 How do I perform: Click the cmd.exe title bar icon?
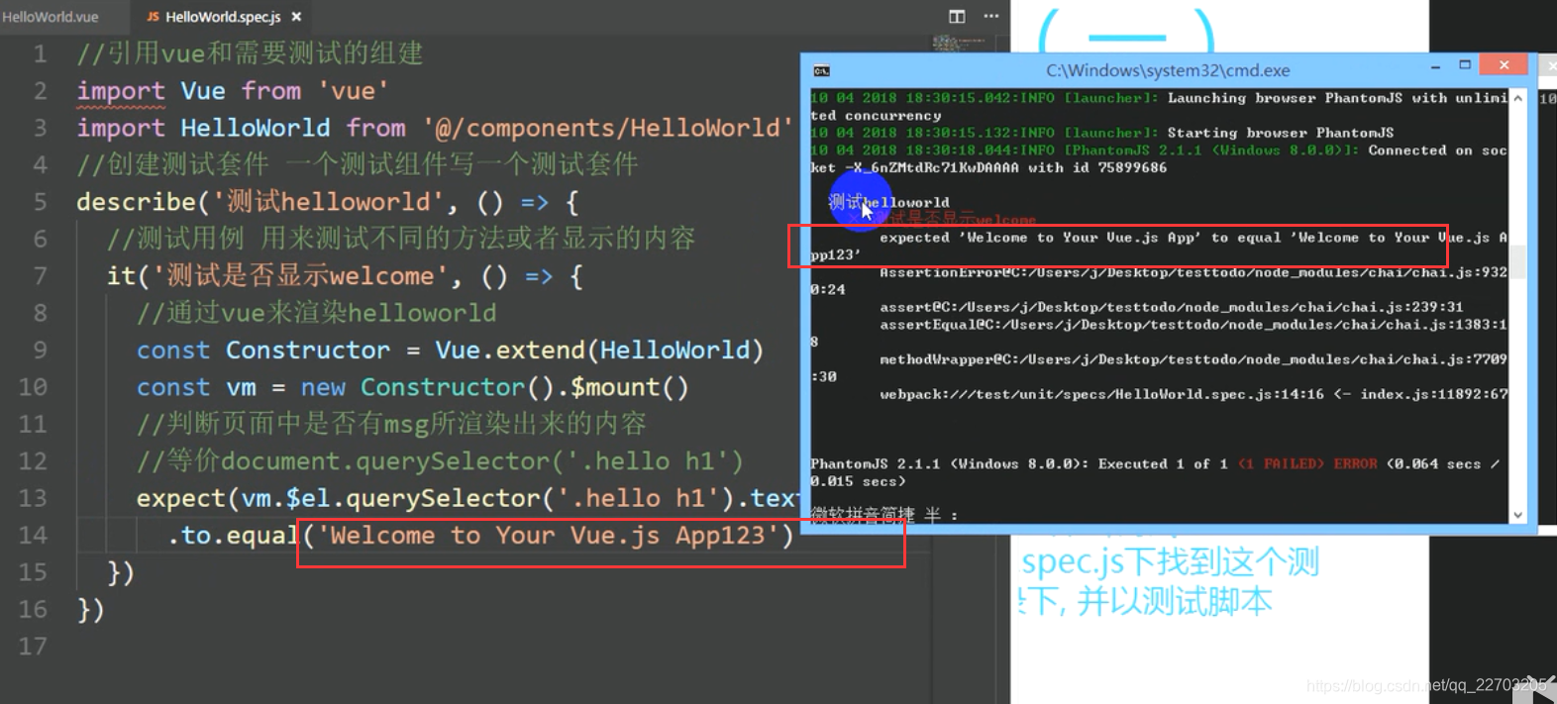(821, 70)
